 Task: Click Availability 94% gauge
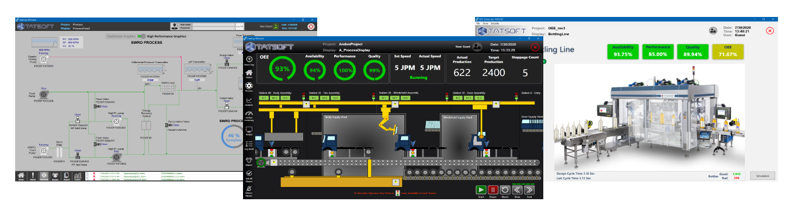click(x=315, y=70)
